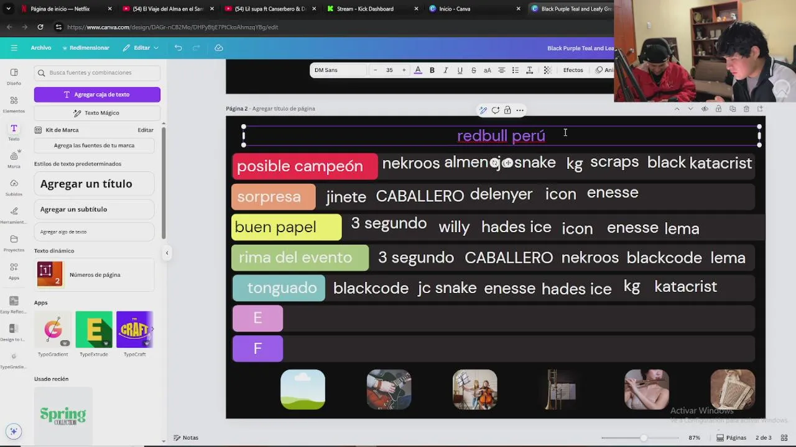Delete page 2 with trash icon
Image resolution: width=796 pixels, height=447 pixels.
pyautogui.click(x=746, y=109)
